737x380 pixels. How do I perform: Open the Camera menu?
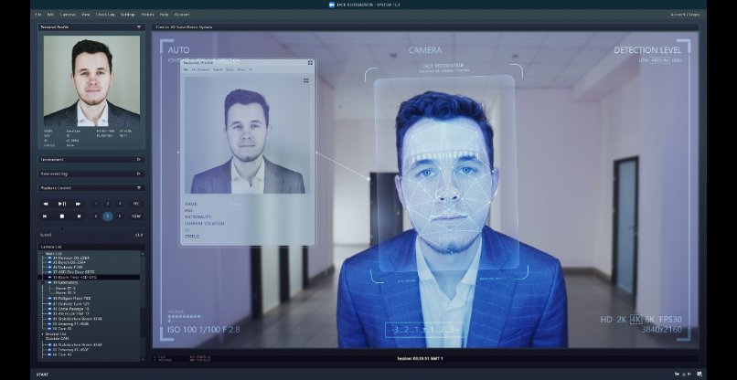tap(67, 15)
